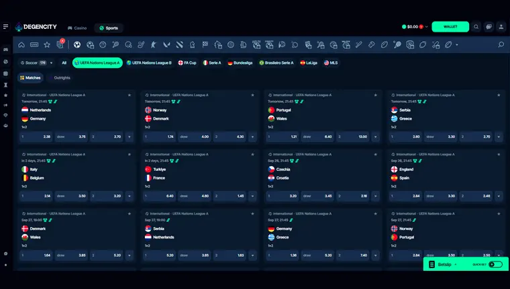Viewport: 510px width, 289px height.
Task: Open the chat bubbles icon in the header
Action: 489,27
